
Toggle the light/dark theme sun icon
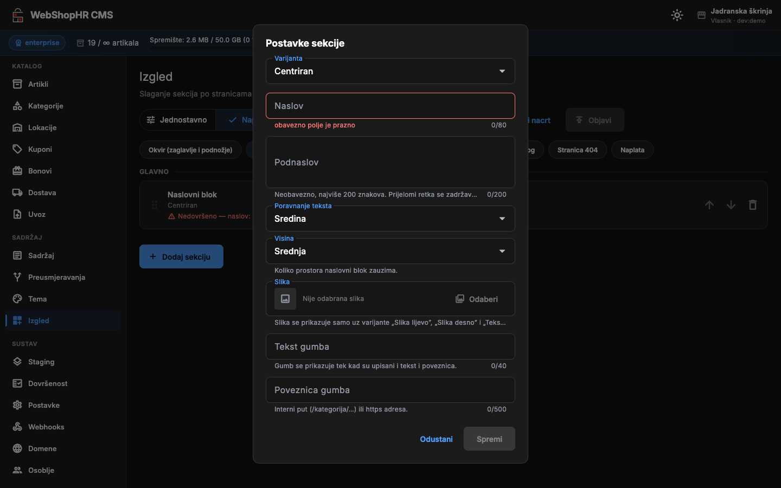point(677,15)
